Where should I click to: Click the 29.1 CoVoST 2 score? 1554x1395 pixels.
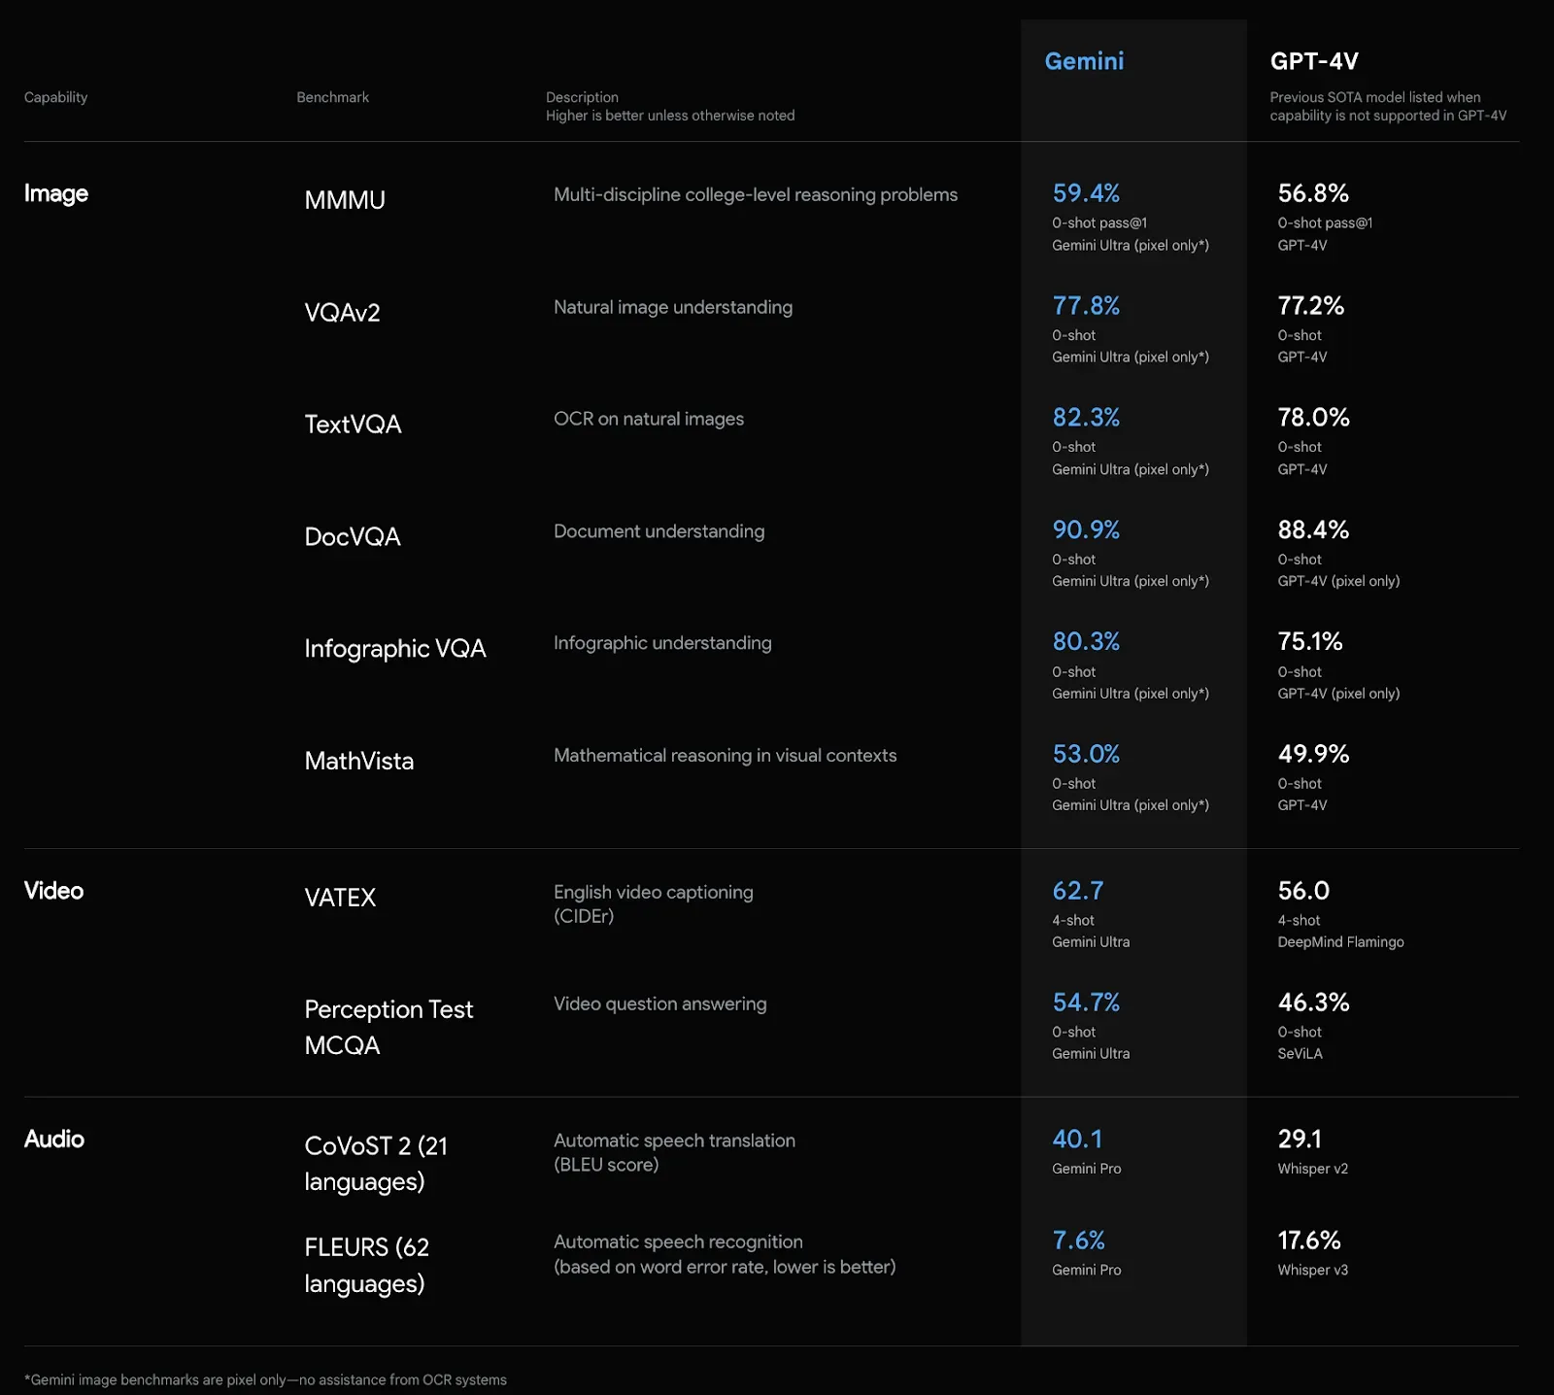click(x=1300, y=1139)
